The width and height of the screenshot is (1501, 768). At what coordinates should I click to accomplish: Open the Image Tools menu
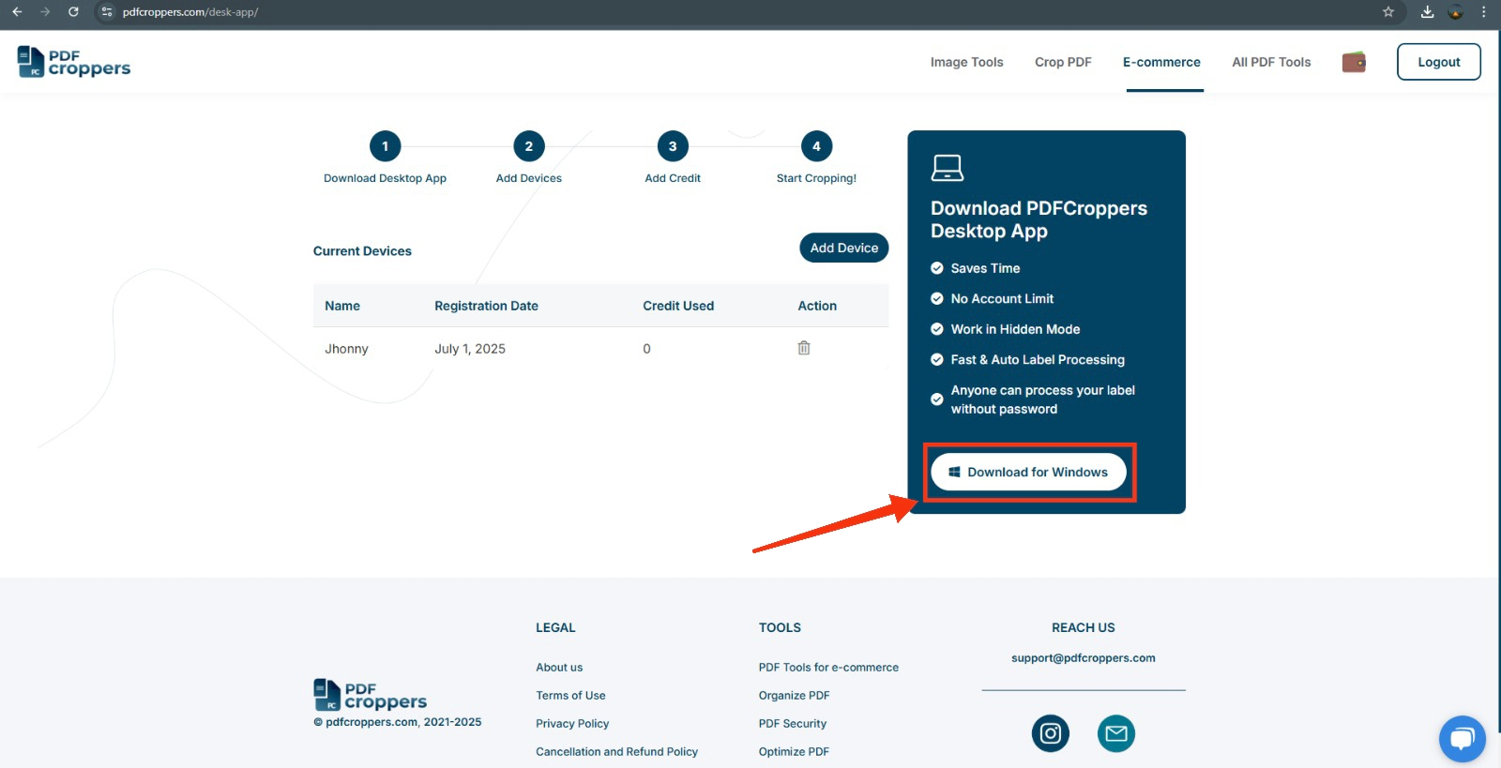coord(966,62)
